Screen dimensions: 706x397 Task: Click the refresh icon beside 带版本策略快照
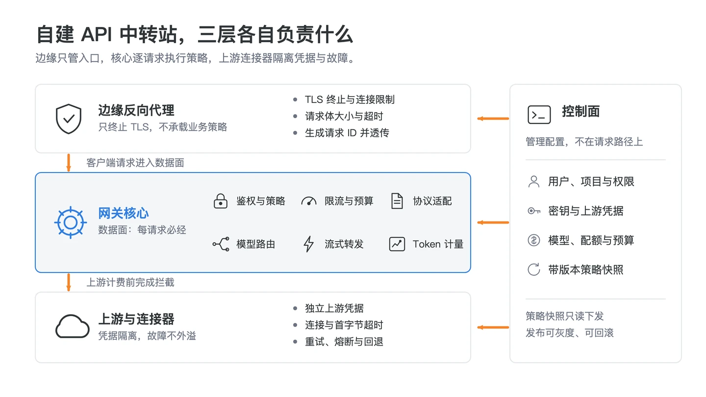click(533, 270)
